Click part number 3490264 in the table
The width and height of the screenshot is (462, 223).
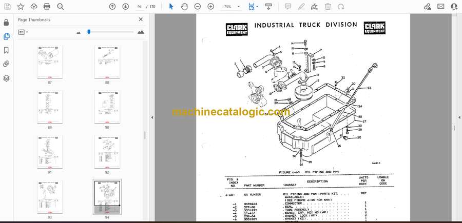[x=250, y=204]
